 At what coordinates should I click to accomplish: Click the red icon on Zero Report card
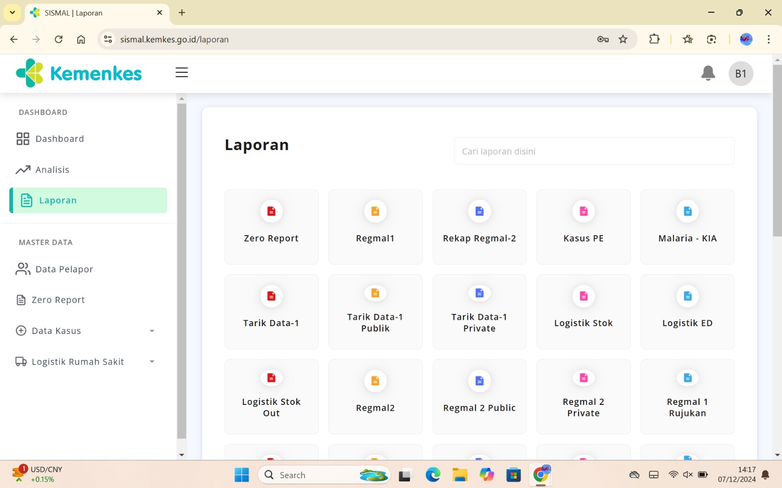(x=271, y=211)
